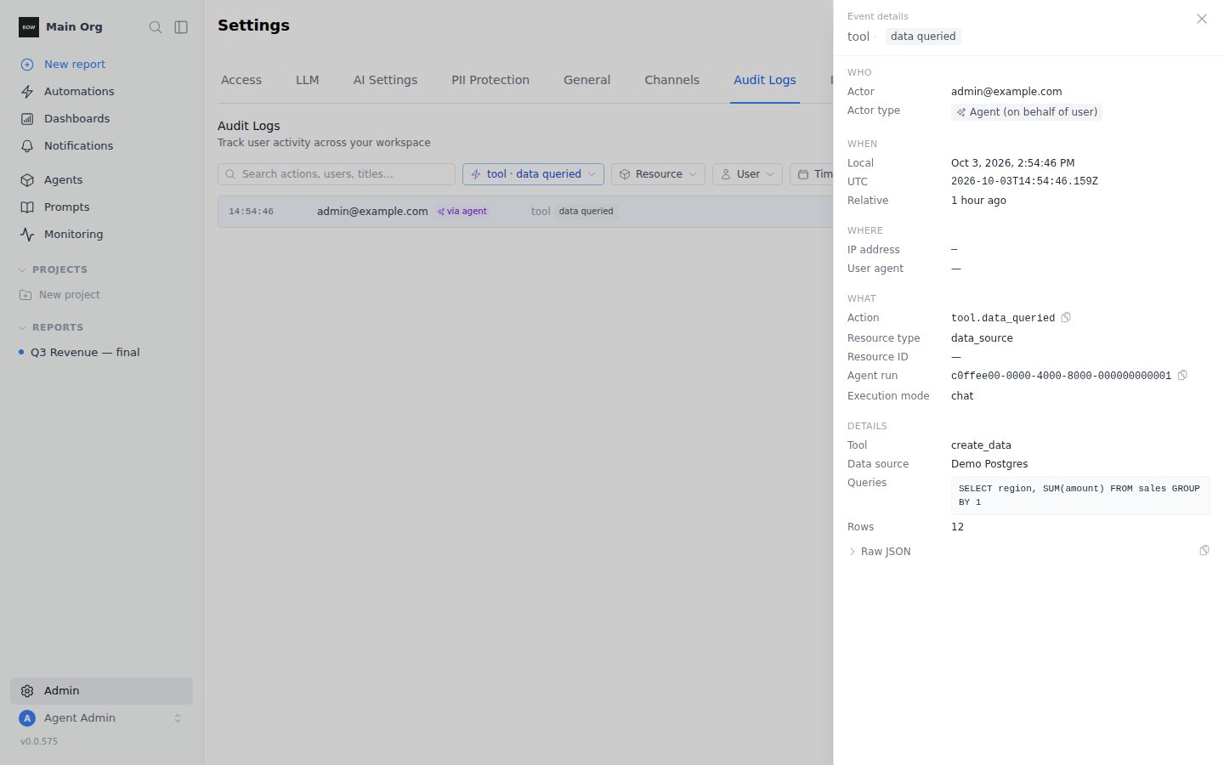Toggle sidebar with the panel icon
The width and height of the screenshot is (1224, 765).
[x=181, y=27]
